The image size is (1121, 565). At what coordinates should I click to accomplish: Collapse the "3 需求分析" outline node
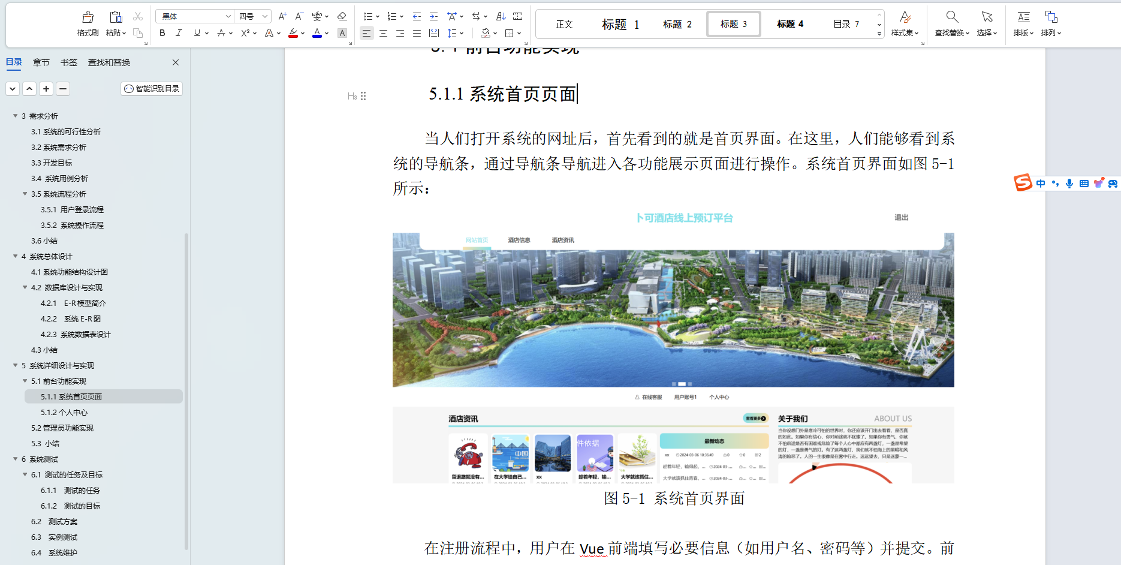click(x=16, y=116)
